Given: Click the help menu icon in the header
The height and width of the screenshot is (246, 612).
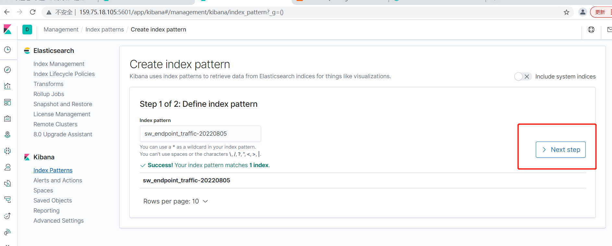Looking at the screenshot, I should click(591, 30).
